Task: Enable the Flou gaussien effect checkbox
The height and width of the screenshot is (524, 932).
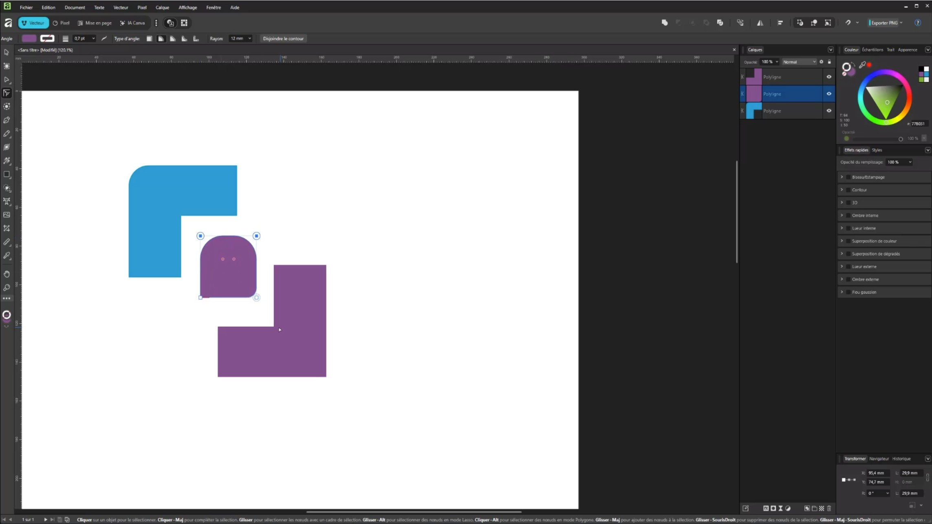Action: 848,292
